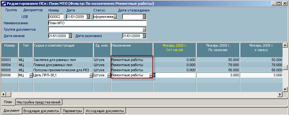Open the Настройка представлений tab

click(x=39, y=102)
